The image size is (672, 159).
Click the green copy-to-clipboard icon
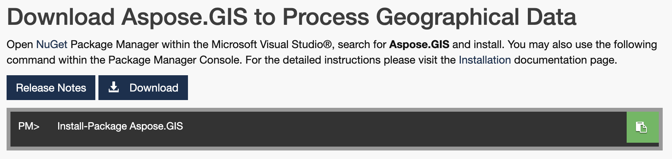coord(642,127)
